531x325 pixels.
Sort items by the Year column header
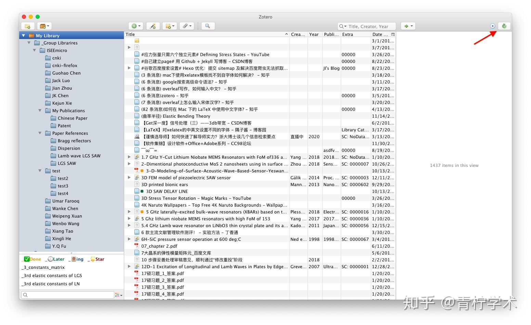pyautogui.click(x=314, y=34)
